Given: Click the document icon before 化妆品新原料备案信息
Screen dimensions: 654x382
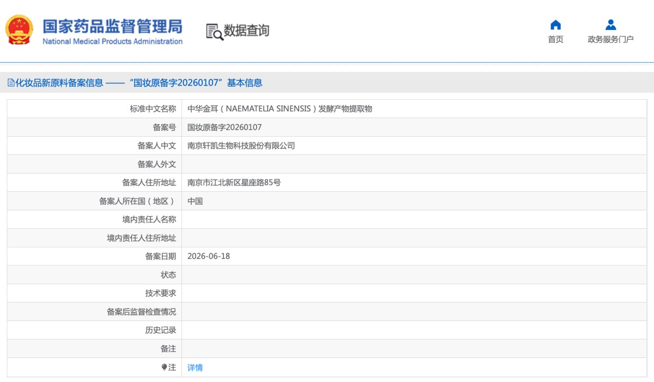Looking at the screenshot, I should (11, 83).
